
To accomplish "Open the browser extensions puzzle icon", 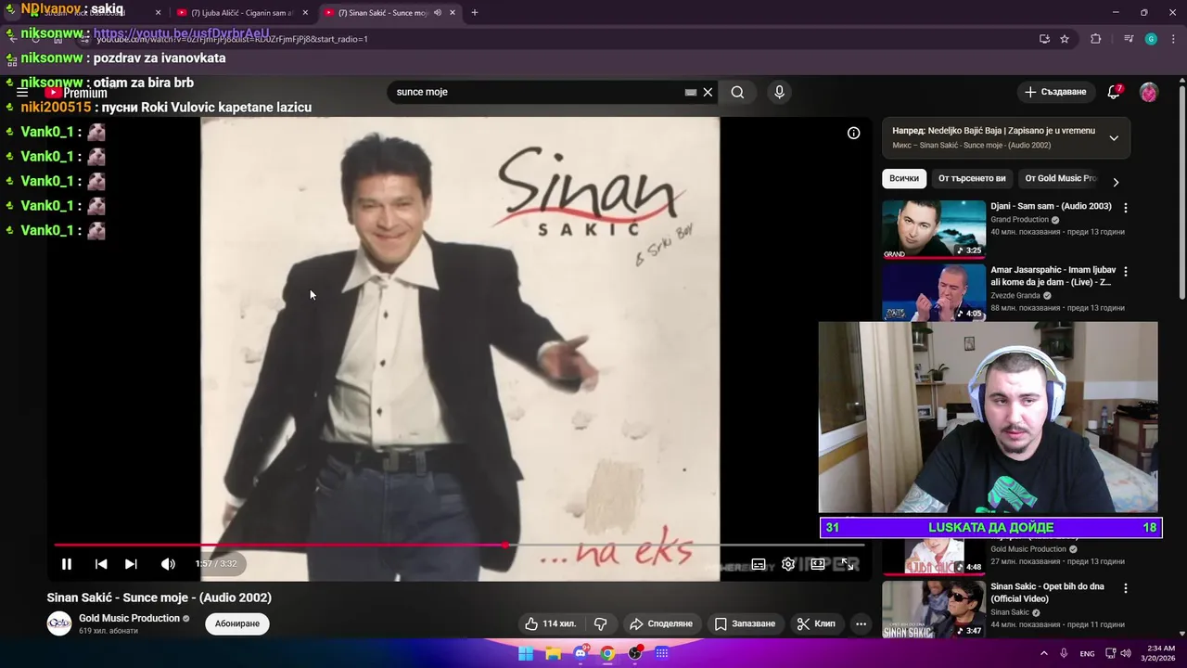I will pos(1096,39).
